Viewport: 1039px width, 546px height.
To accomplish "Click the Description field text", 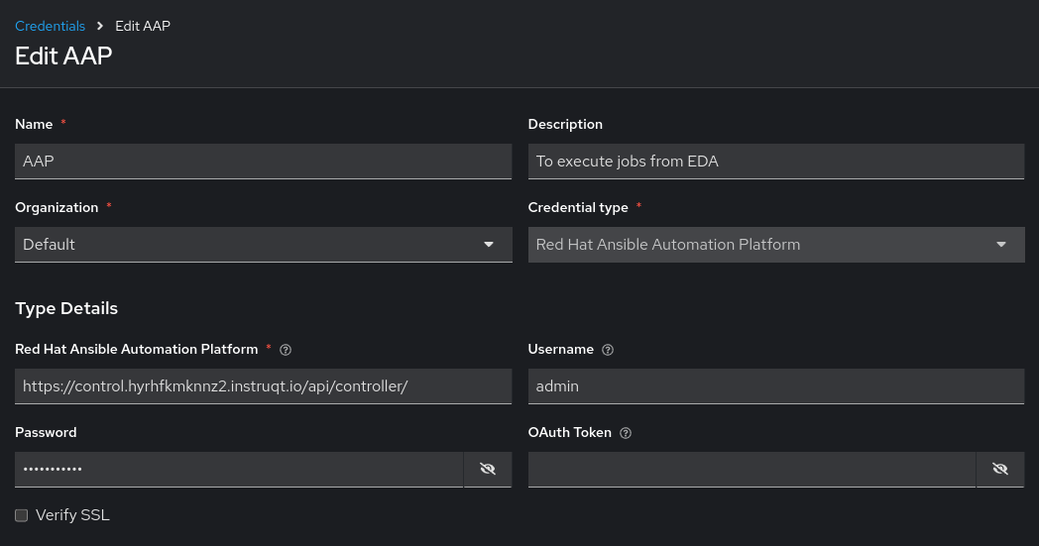I will [x=776, y=161].
